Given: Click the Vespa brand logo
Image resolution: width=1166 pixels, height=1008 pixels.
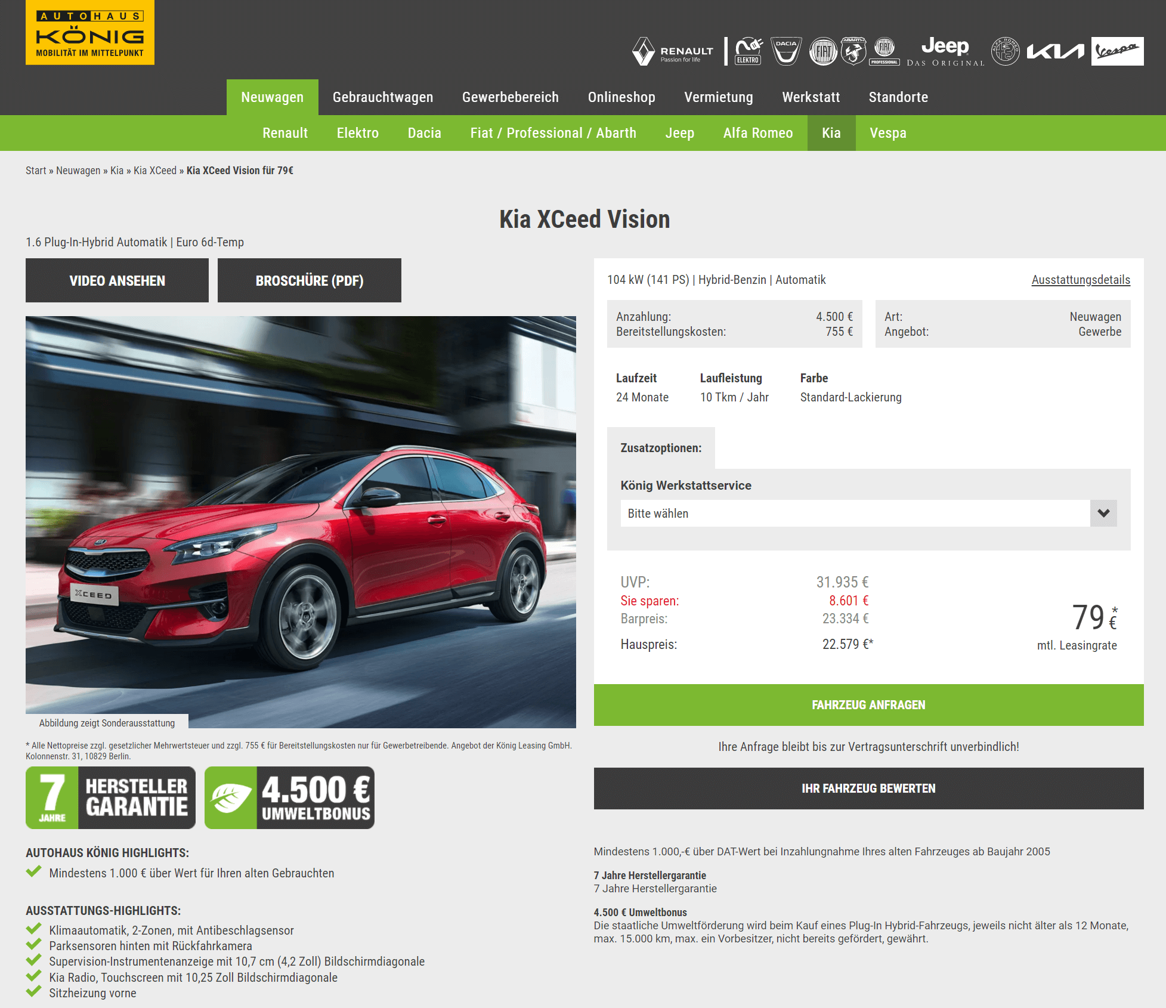Looking at the screenshot, I should pos(1118,51).
